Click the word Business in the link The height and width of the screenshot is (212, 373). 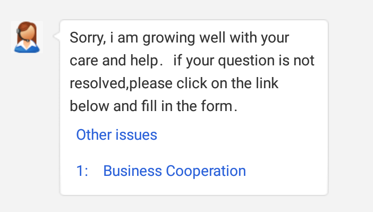132,171
